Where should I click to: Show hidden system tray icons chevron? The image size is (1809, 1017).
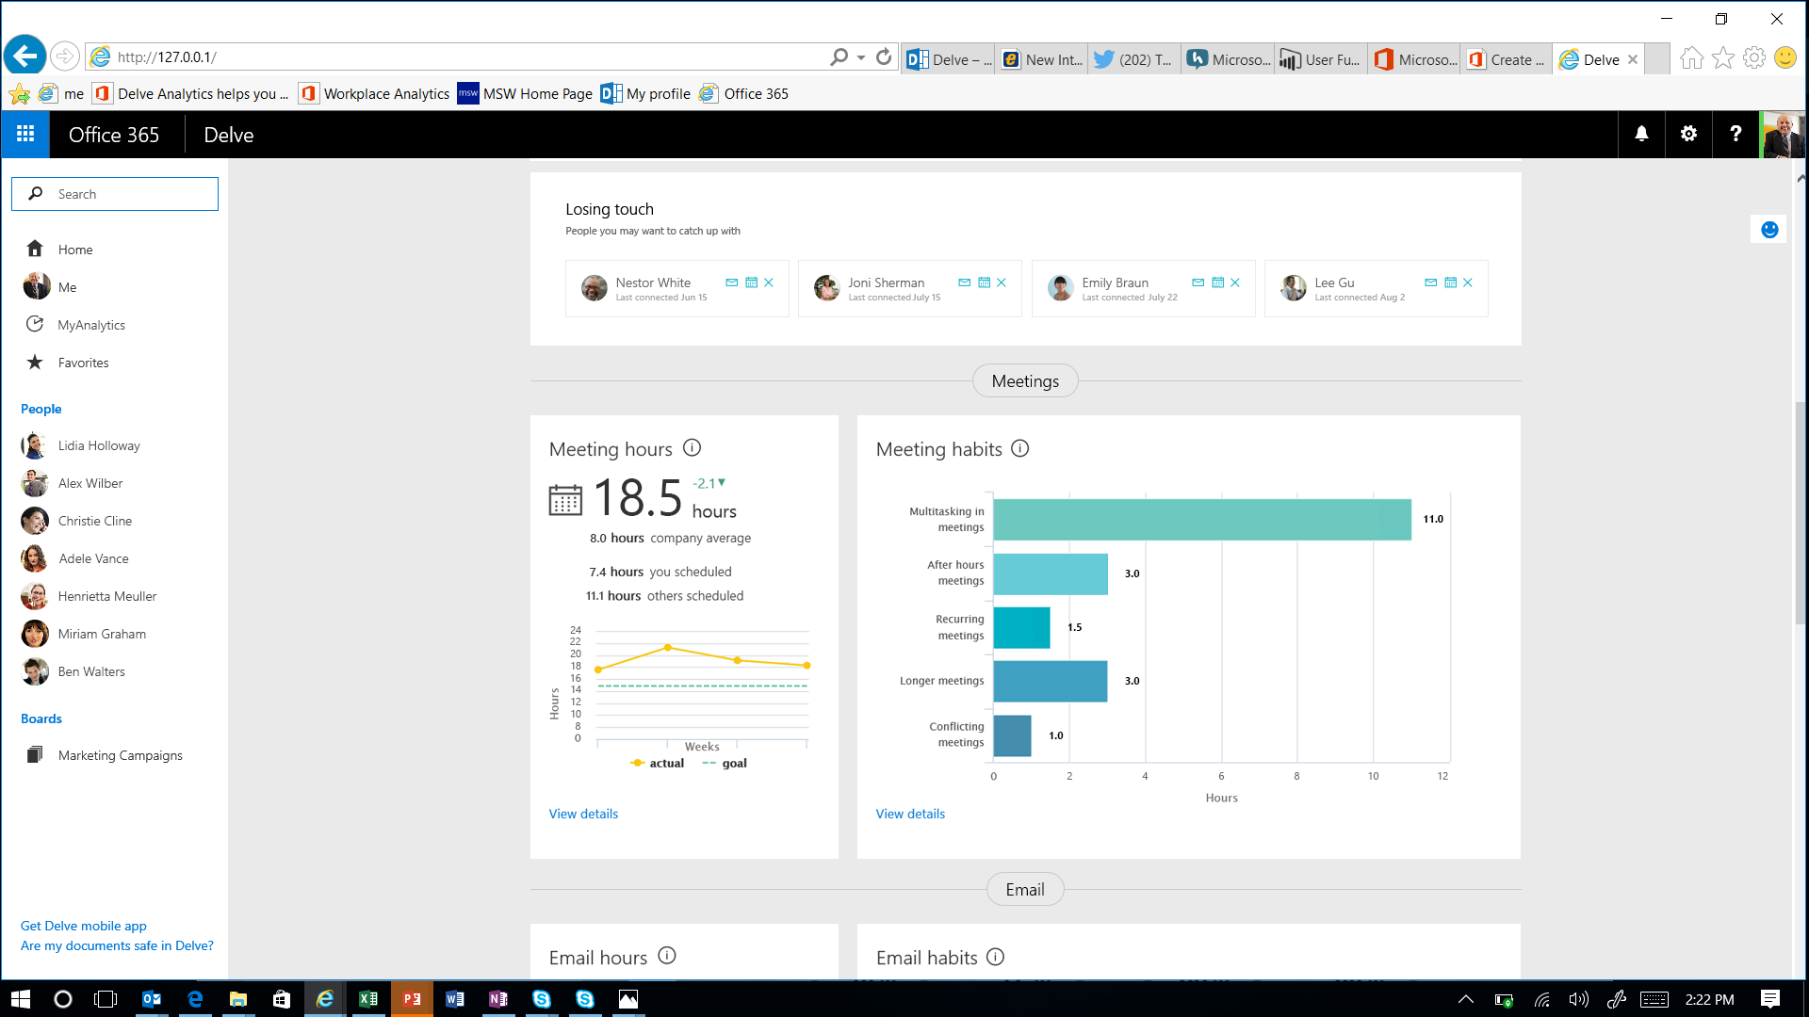[x=1465, y=999]
